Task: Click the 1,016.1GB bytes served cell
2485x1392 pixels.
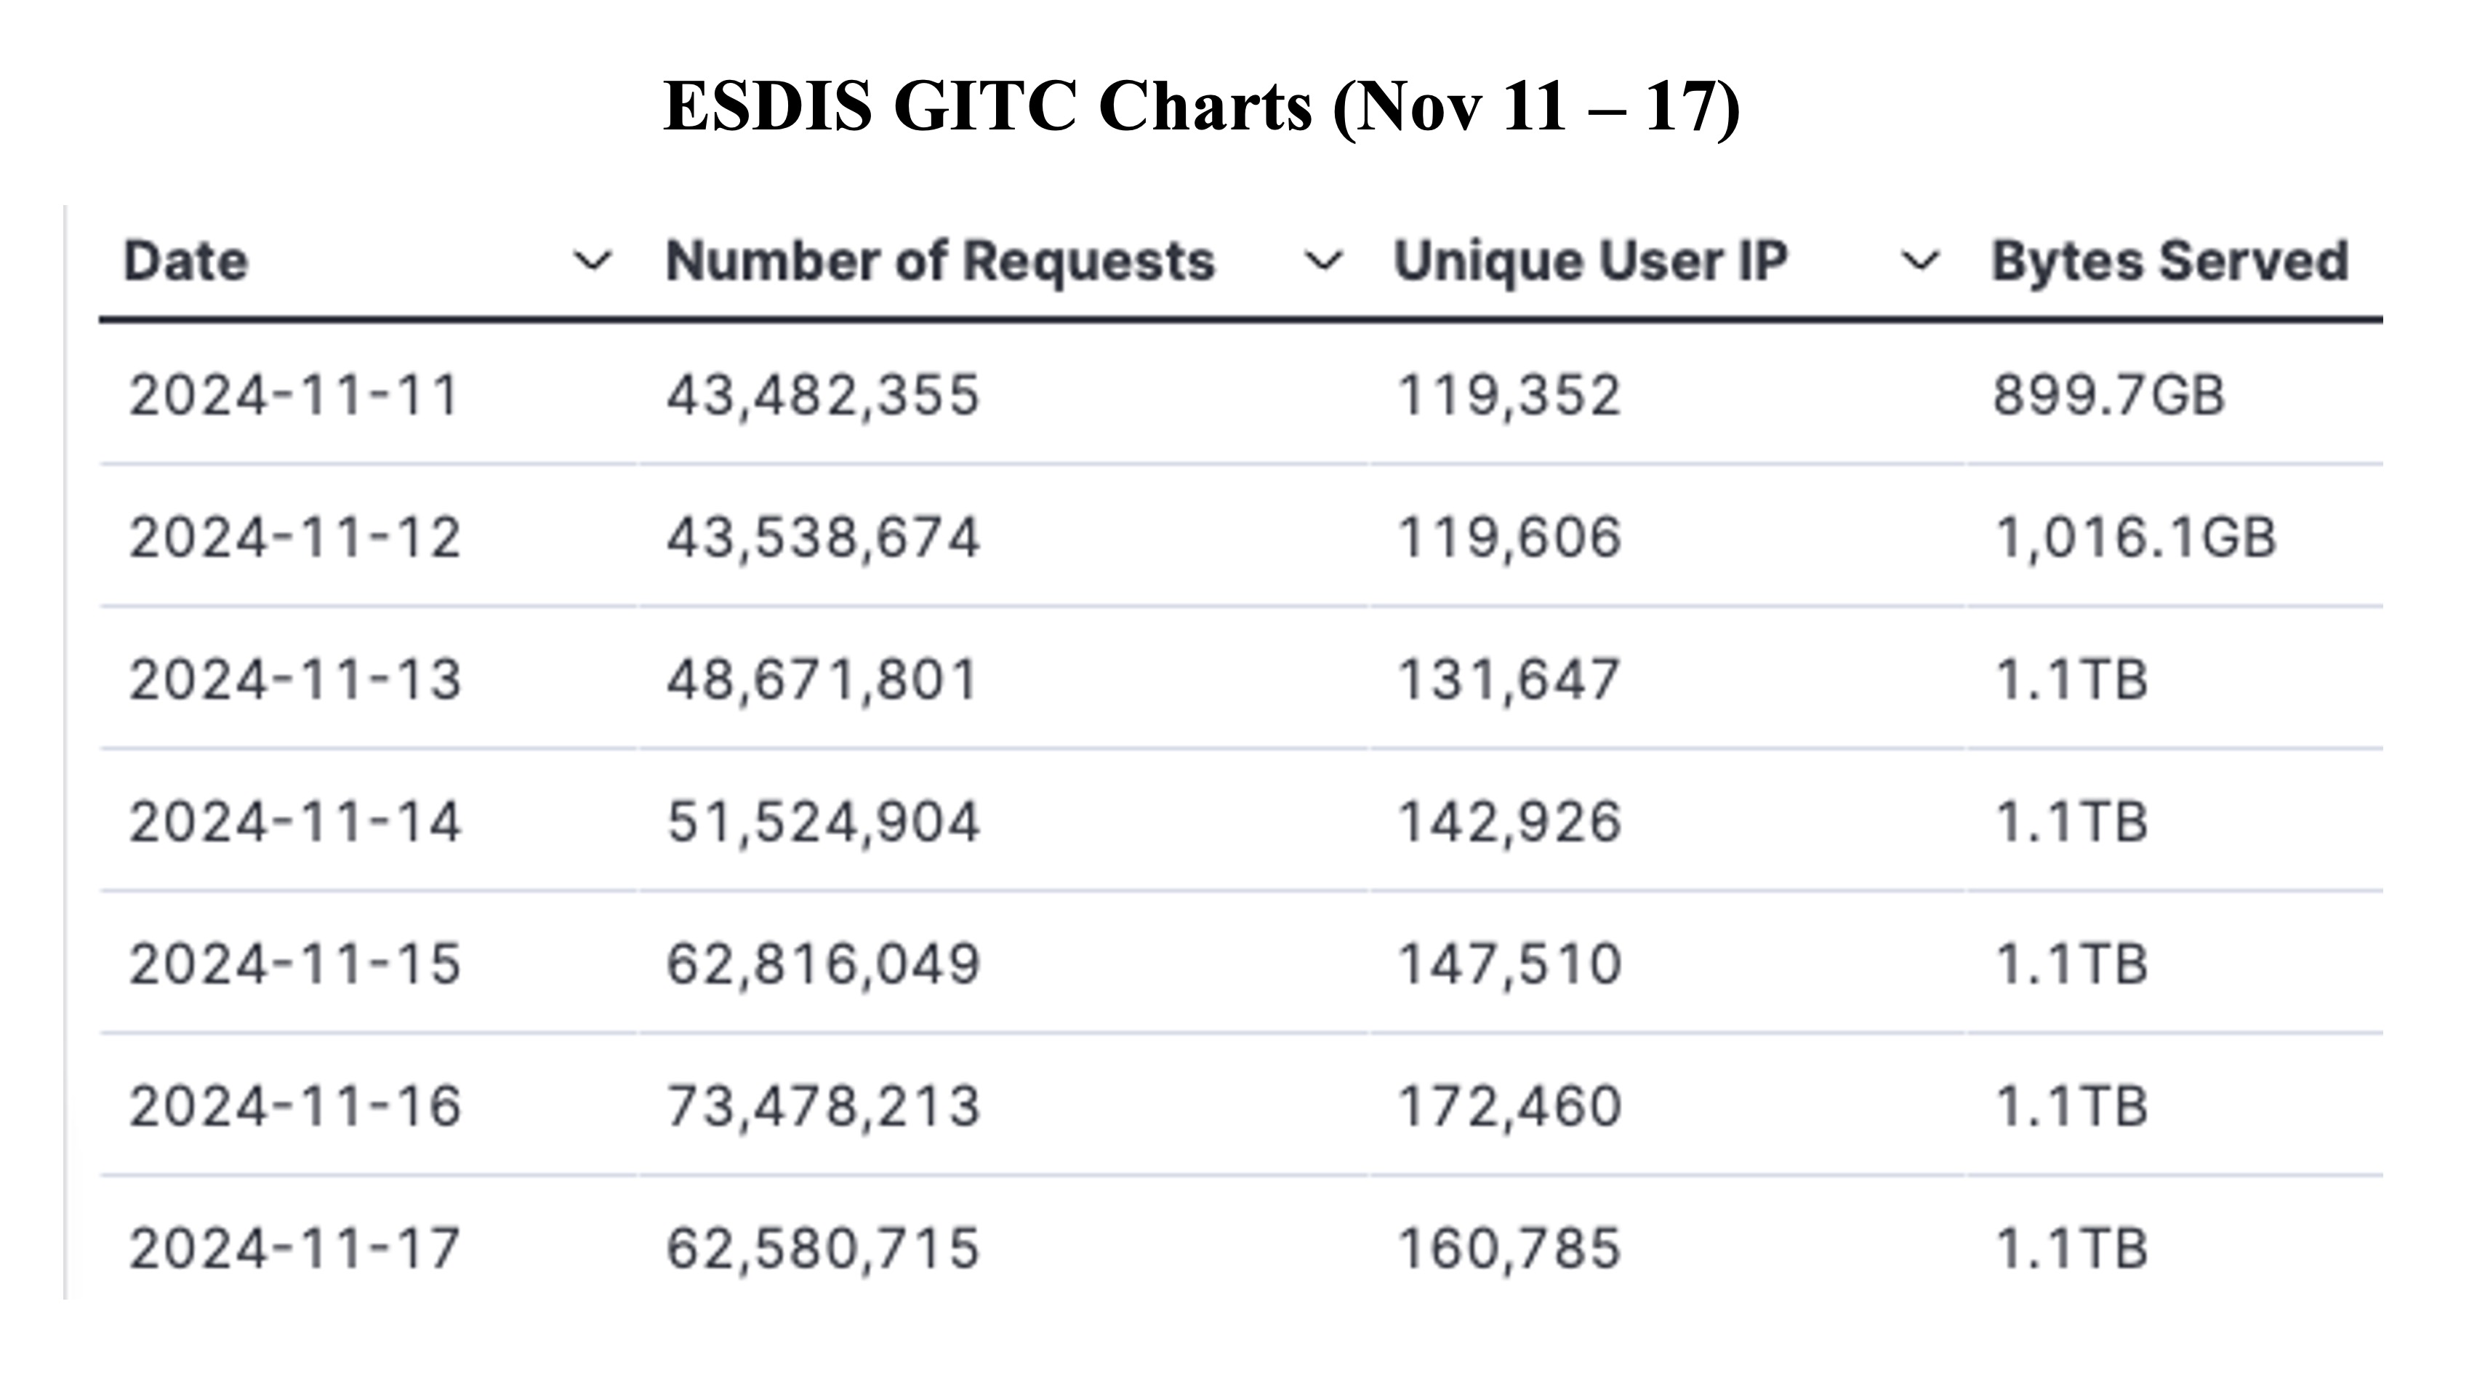Action: [x=2135, y=537]
